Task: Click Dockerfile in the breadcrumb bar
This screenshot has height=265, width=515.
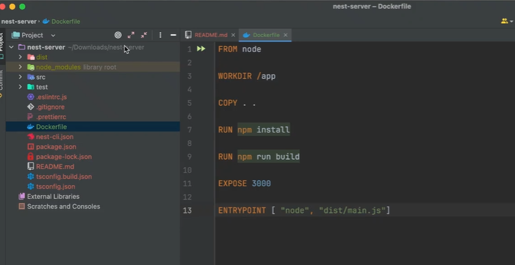Action: coord(65,21)
